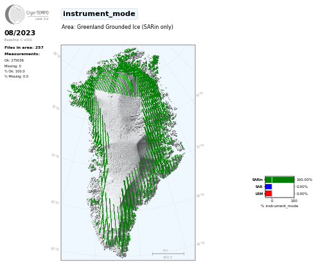Select the instrument_mode title badge
Image resolution: width=316 pixels, height=263 pixels.
pyautogui.click(x=99, y=14)
